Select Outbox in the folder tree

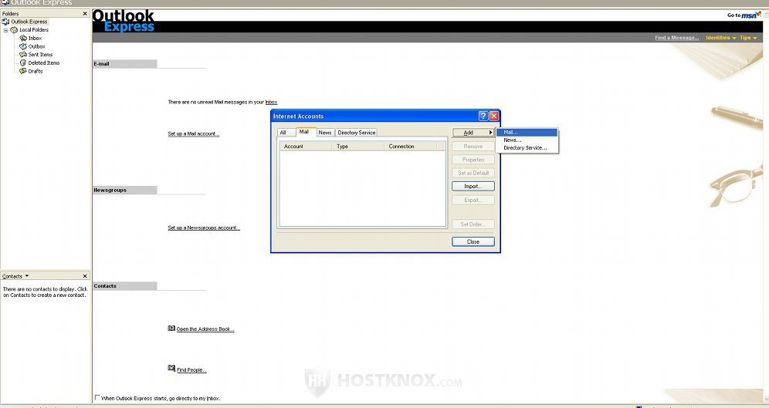pyautogui.click(x=37, y=46)
